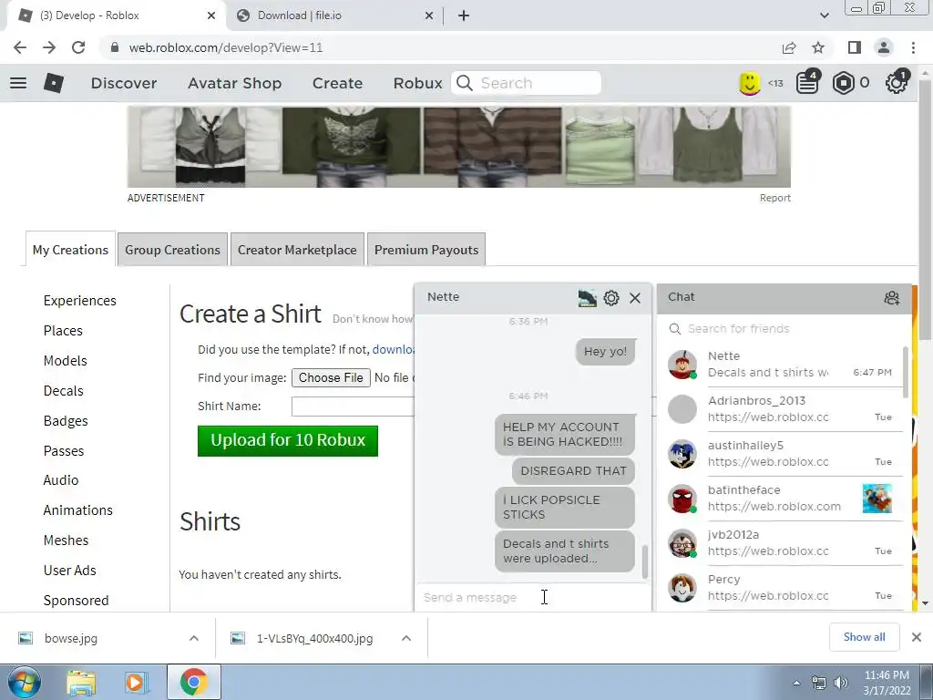Select User Ads in the sidebar
933x700 pixels.
(x=69, y=571)
